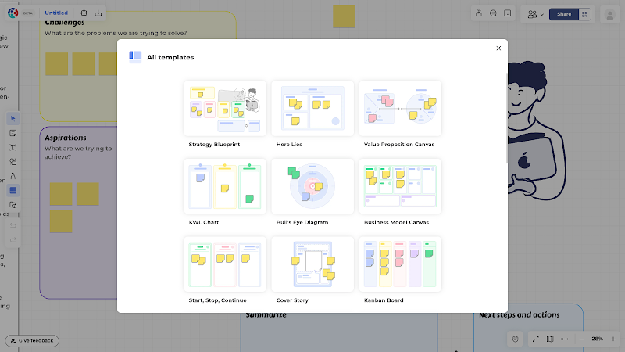Viewport: 625px width, 352px height.
Task: Select the pen drawing tool
Action: coord(12,176)
